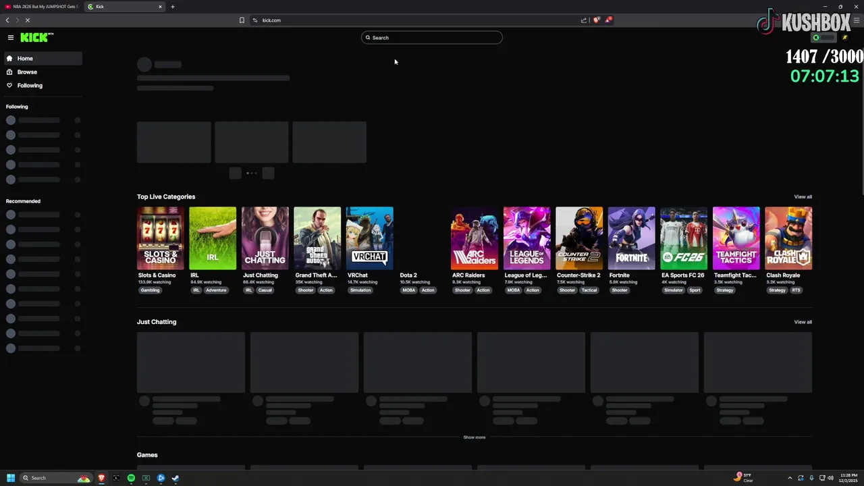
Task: Switch to the NBA 2K26 YouTube tab
Action: pyautogui.click(x=42, y=7)
